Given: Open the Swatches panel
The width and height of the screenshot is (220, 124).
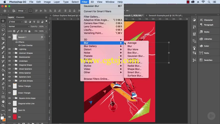Looking at the screenshot, I should click(206, 60).
